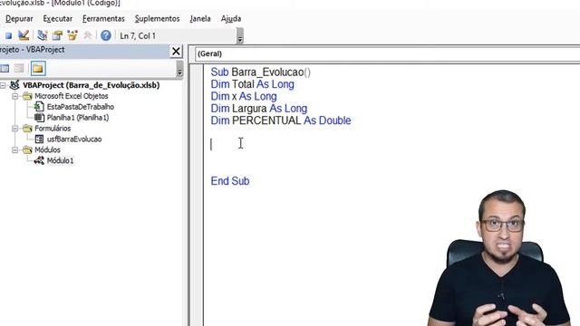Image resolution: width=580 pixels, height=326 pixels.
Task: Click the Dim Total As Long line
Action: 252,84
